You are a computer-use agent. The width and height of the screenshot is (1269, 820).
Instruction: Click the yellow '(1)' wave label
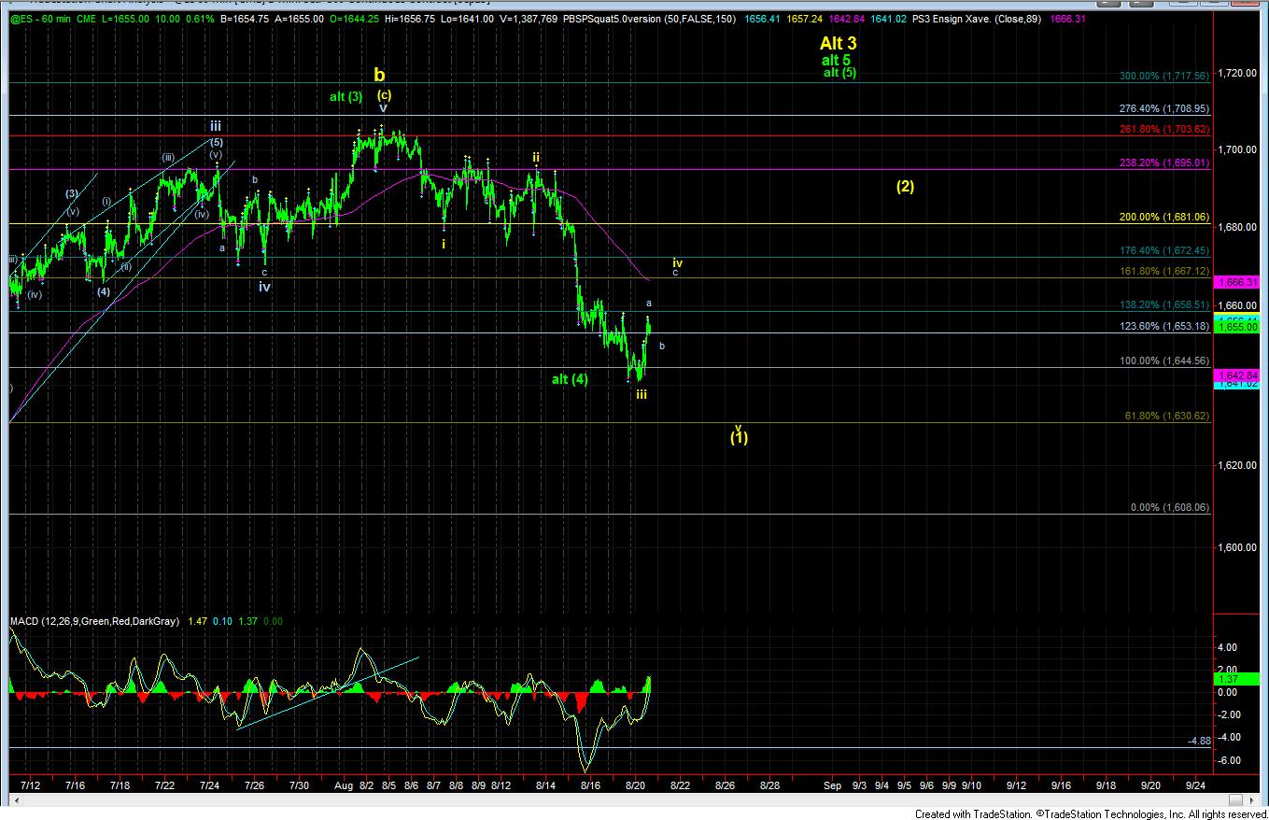(x=739, y=437)
